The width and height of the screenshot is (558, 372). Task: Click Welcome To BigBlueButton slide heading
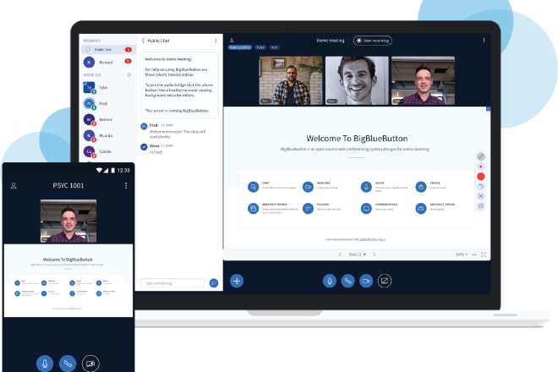pos(357,139)
